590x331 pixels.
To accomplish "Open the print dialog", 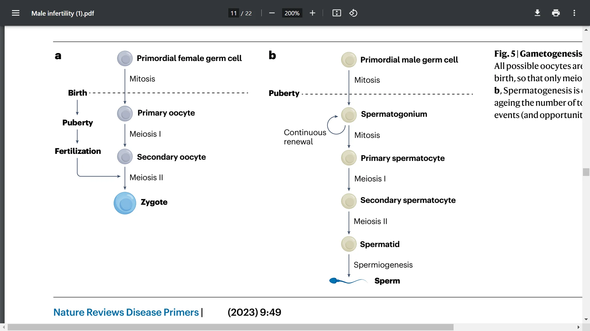I will click(x=556, y=13).
